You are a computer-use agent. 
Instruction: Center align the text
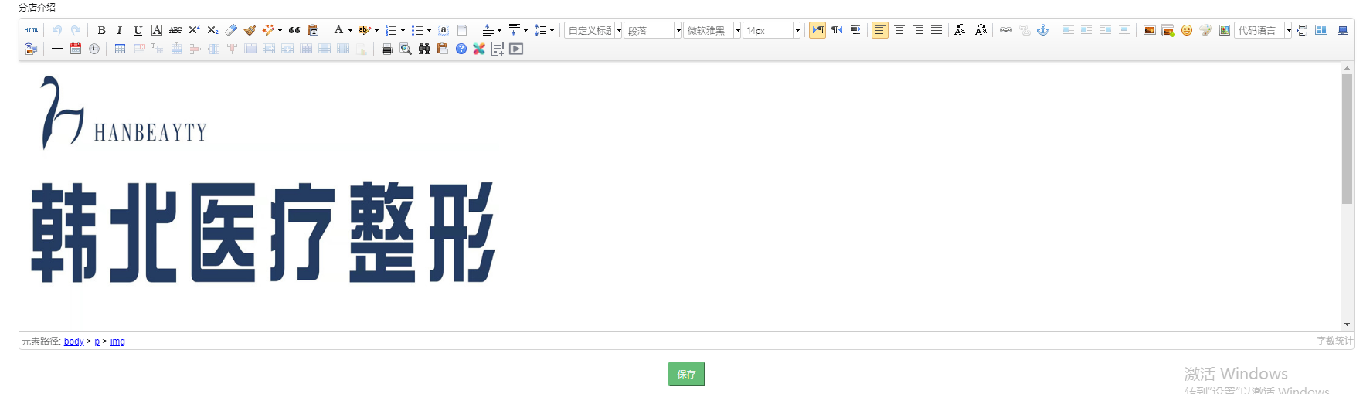pos(899,30)
